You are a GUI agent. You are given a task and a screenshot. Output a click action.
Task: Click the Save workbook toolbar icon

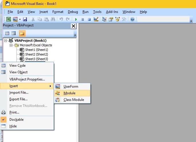pos(25,19)
